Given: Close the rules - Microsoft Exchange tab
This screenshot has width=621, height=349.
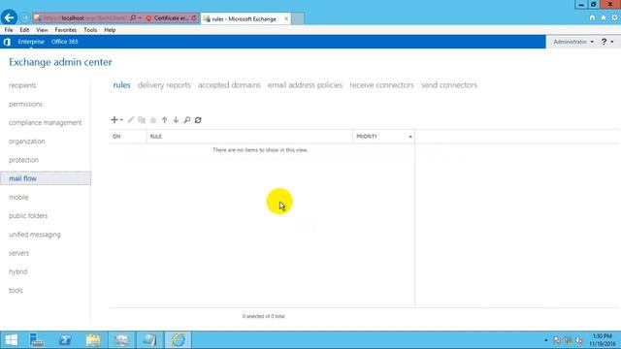Looking at the screenshot, I should pos(286,18).
